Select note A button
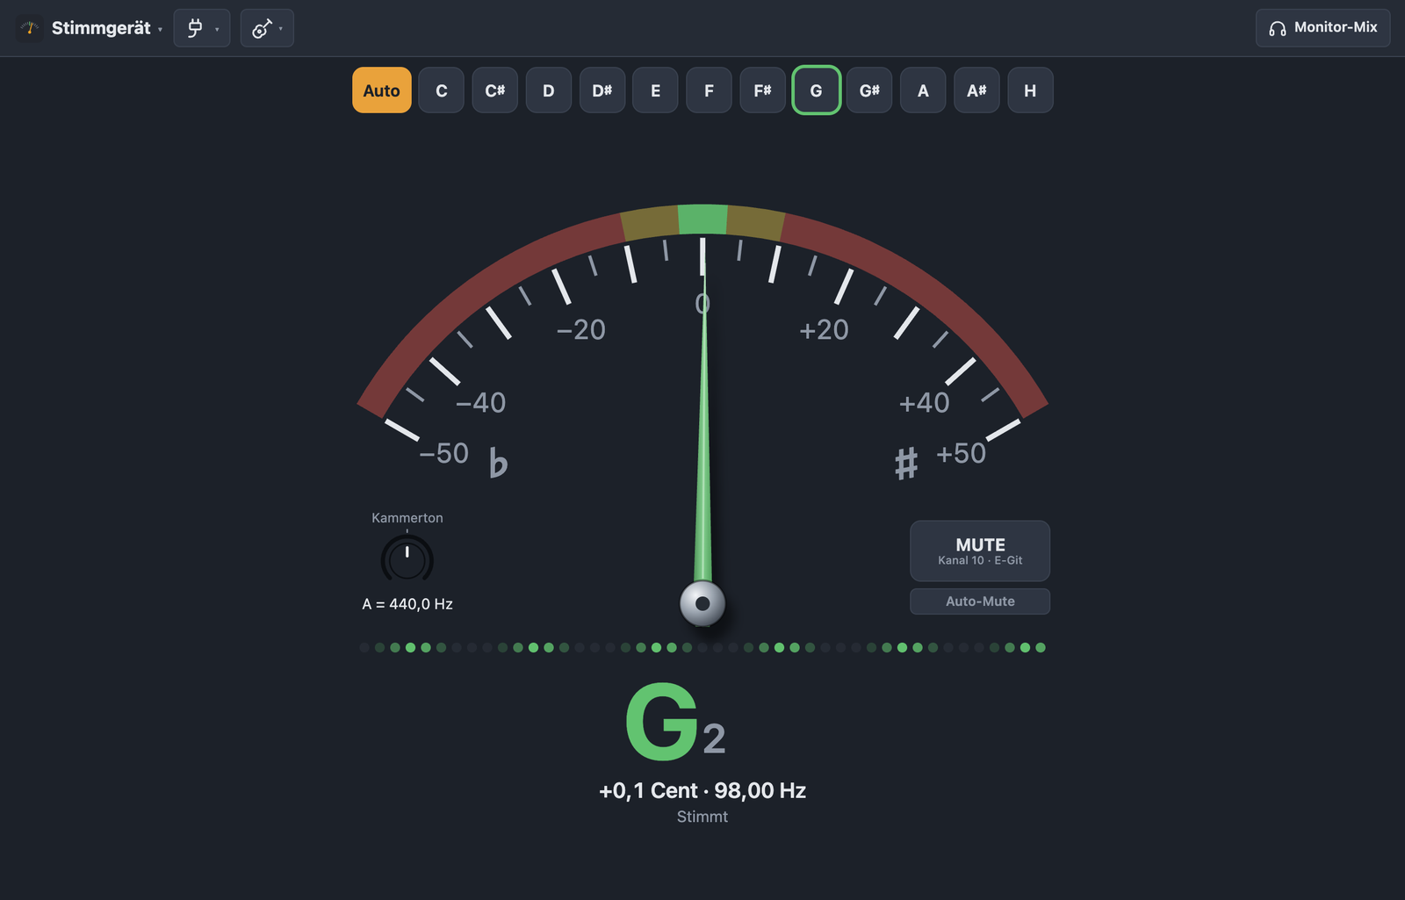 point(923,90)
